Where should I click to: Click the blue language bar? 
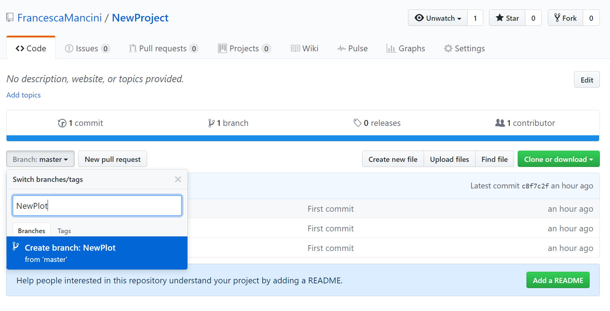point(303,138)
